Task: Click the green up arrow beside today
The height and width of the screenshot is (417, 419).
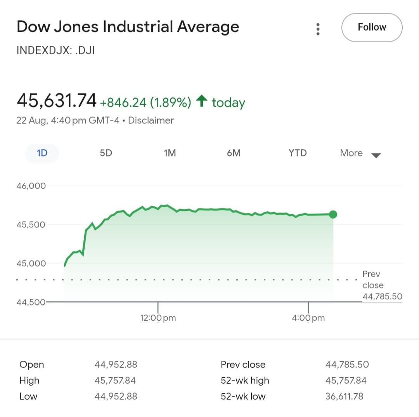Action: point(201,102)
